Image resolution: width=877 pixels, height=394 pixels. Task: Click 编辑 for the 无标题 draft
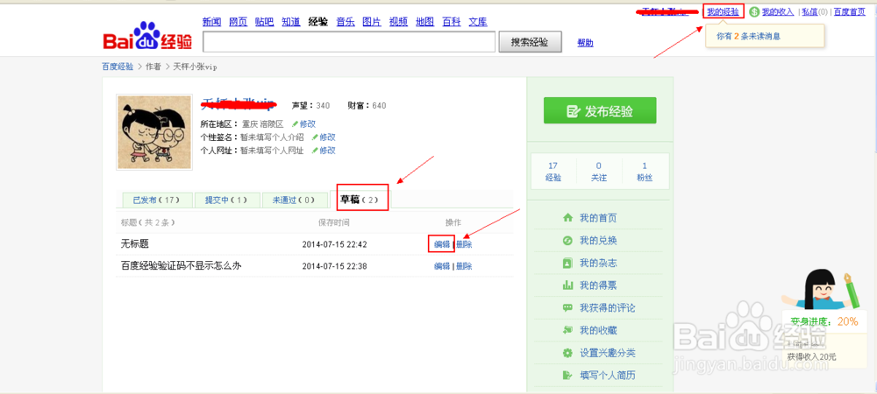pyautogui.click(x=442, y=244)
